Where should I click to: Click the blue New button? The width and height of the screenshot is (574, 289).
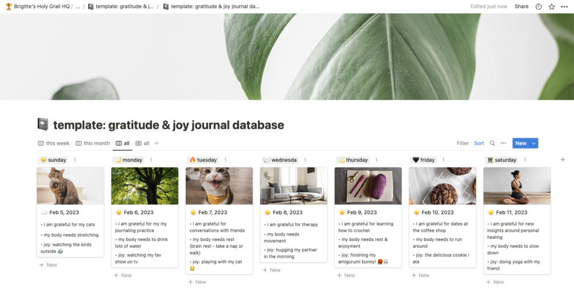click(x=520, y=143)
